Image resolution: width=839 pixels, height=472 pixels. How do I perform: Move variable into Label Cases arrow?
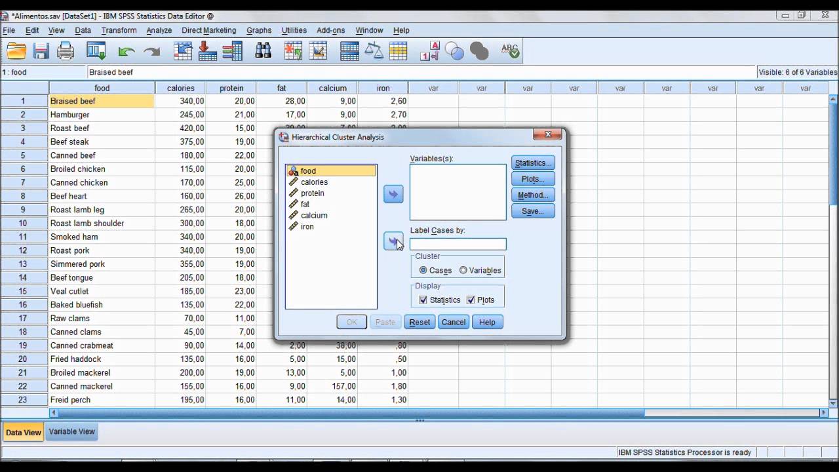[393, 241]
